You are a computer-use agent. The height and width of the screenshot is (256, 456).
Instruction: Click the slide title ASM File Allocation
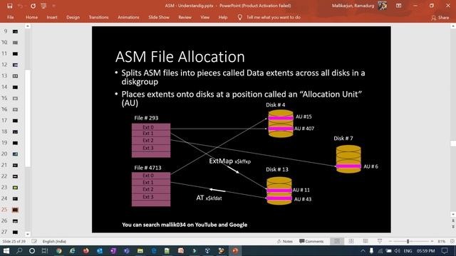tap(180, 57)
